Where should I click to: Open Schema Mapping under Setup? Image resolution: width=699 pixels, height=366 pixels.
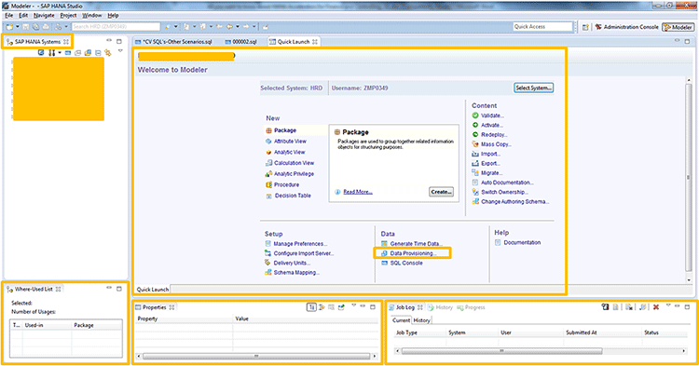pyautogui.click(x=296, y=273)
